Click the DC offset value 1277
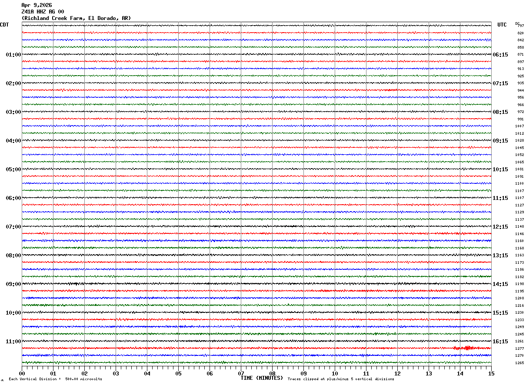The width and height of the screenshot is (526, 385). point(519,348)
